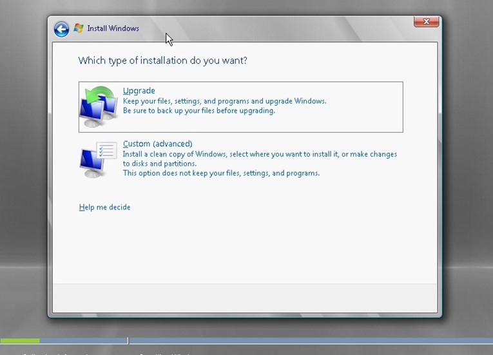Choose the Upgrade installation heading
The height and width of the screenshot is (355, 493).
coord(139,91)
